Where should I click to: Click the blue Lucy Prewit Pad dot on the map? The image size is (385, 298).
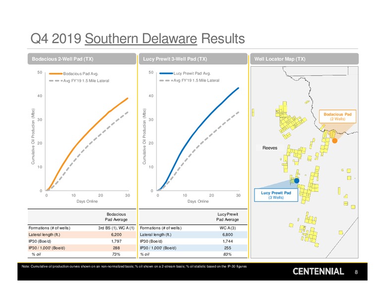coord(297,181)
